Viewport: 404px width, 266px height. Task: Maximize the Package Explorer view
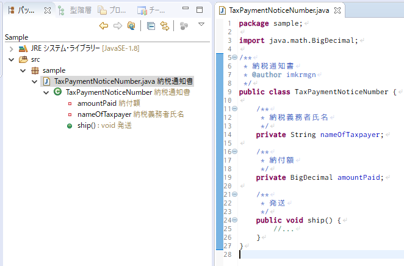(200, 10)
